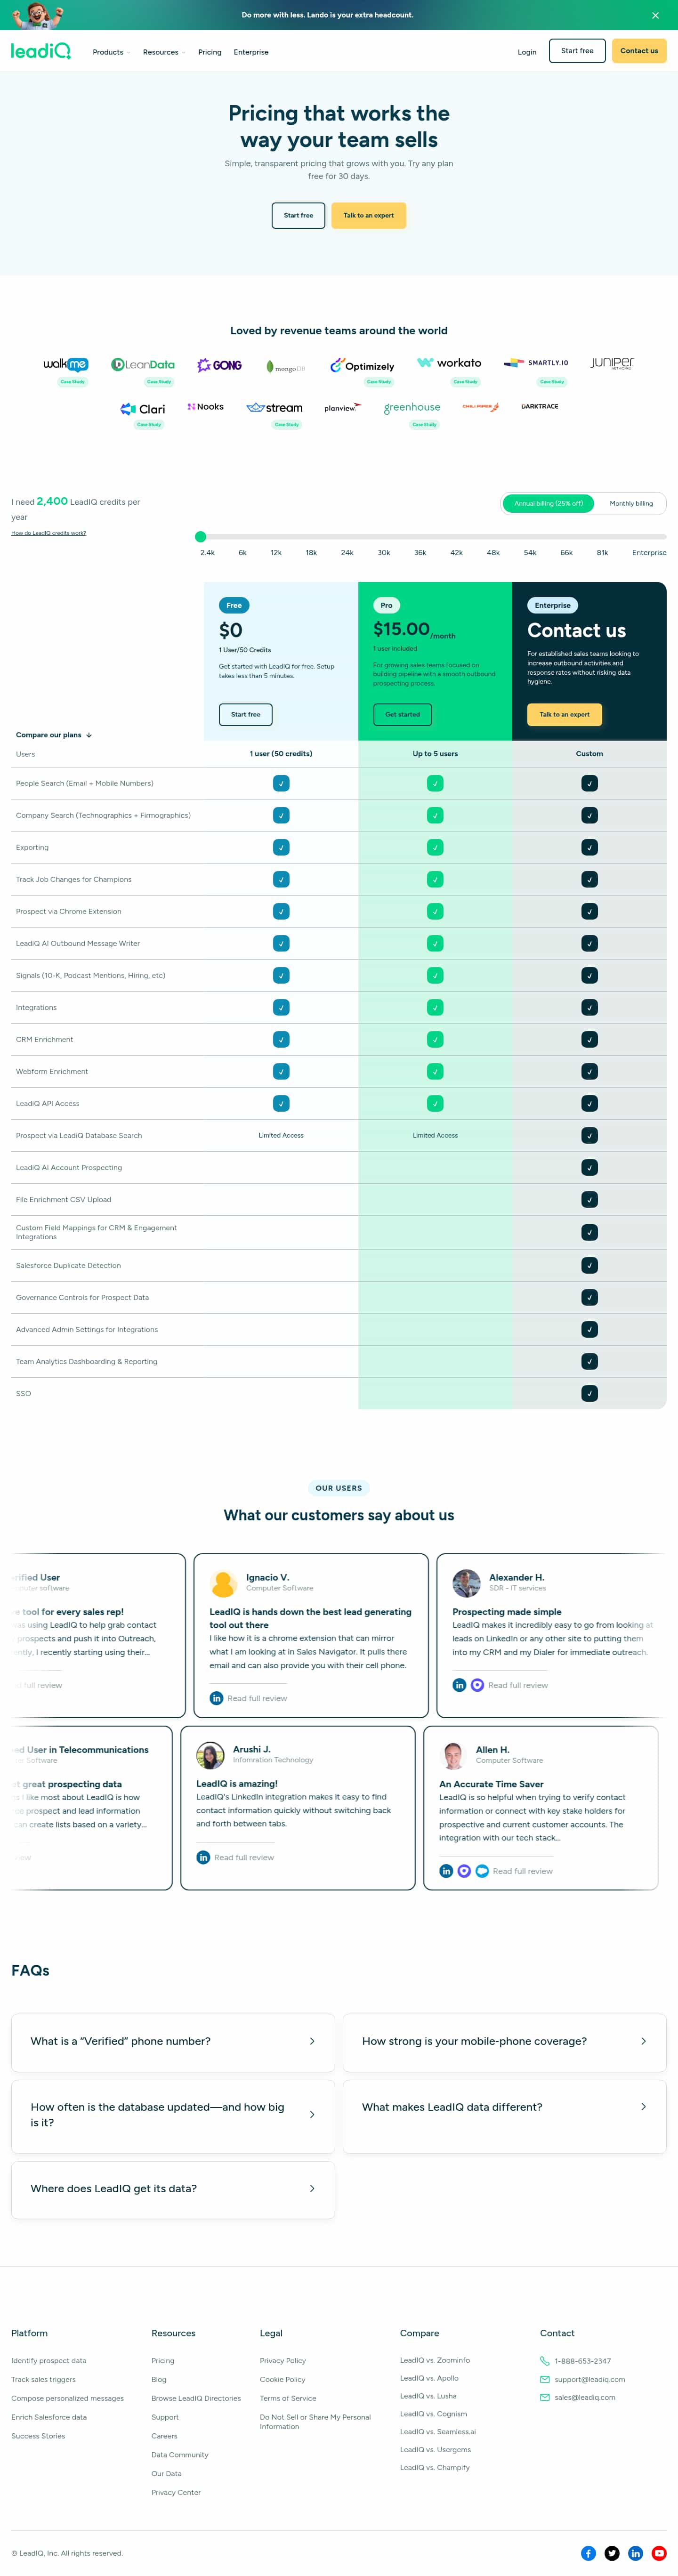Click the credits slider handle
The height and width of the screenshot is (2576, 678).
point(201,537)
